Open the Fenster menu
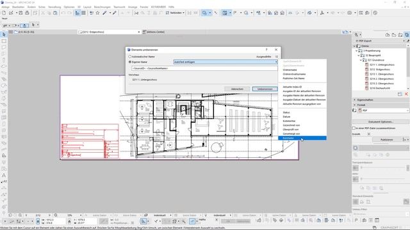This screenshot has width=410, height=230. [x=144, y=7]
